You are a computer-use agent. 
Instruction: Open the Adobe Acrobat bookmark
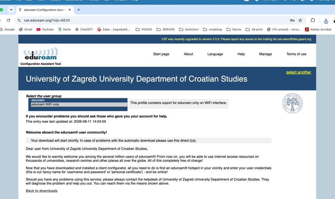coord(318,29)
